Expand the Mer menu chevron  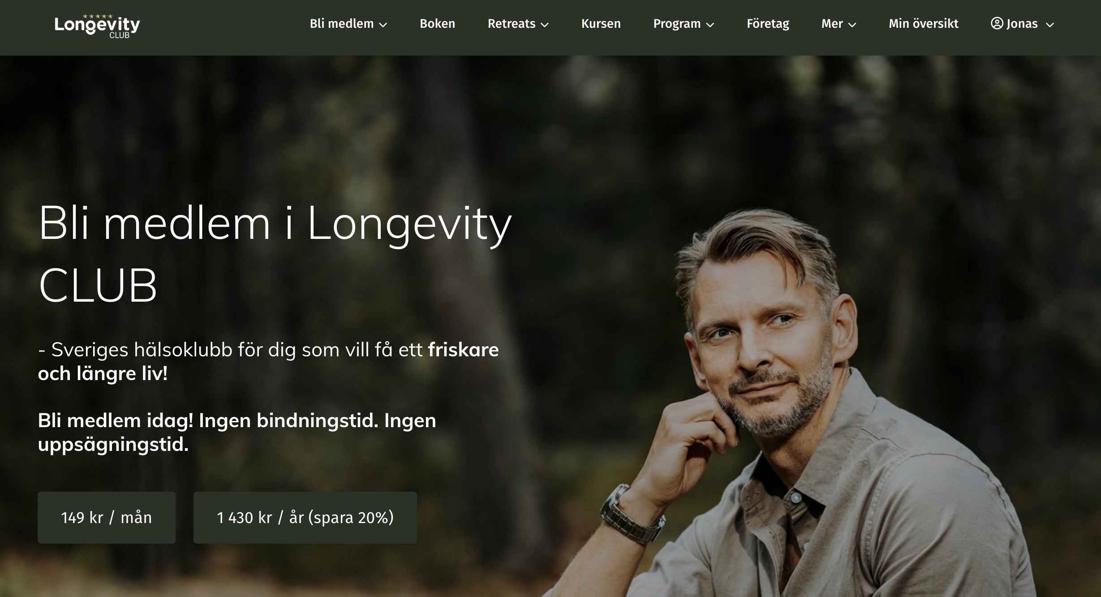pos(852,25)
